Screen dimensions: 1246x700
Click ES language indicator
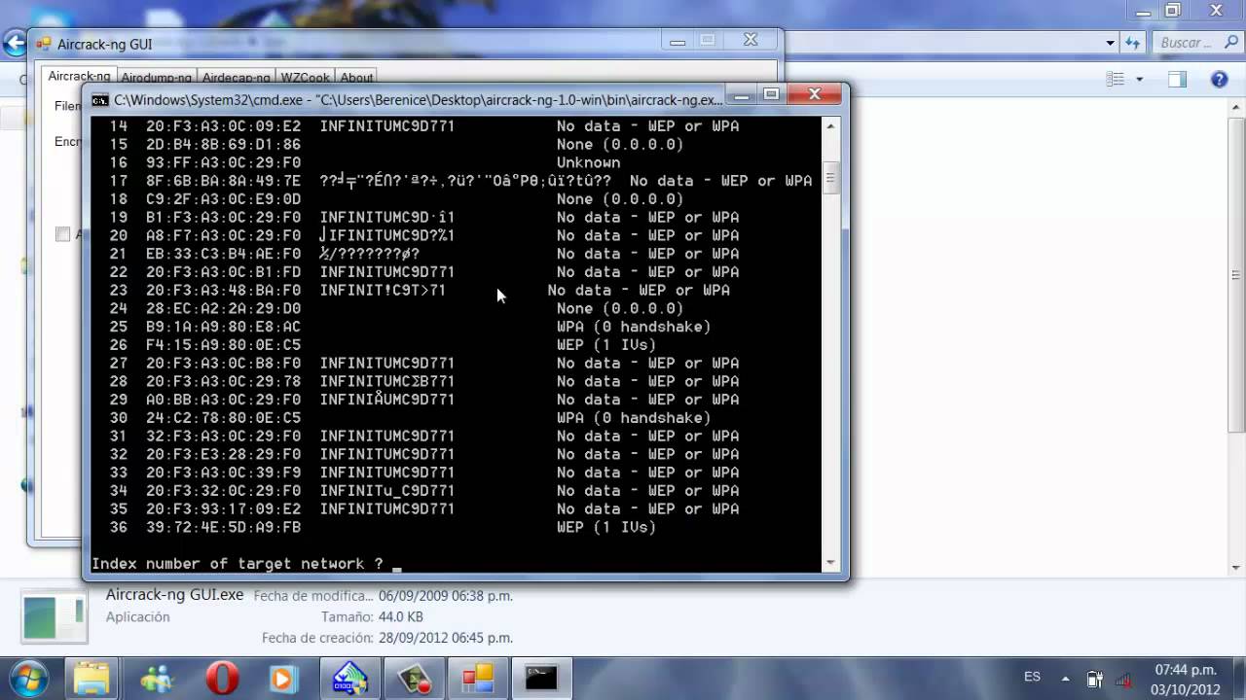click(1032, 677)
